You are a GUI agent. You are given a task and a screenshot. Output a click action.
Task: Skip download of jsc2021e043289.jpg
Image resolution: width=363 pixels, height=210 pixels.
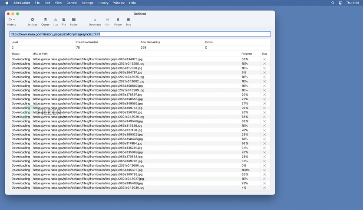[x=264, y=90]
